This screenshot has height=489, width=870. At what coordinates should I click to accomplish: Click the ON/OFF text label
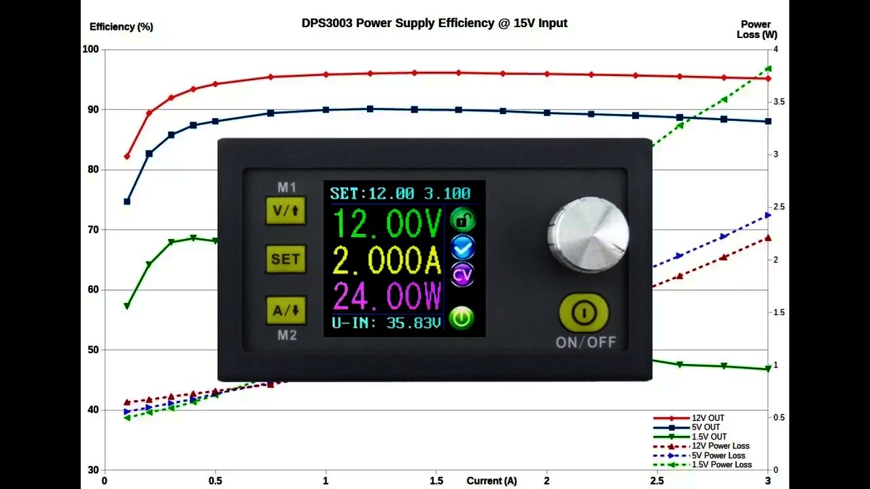pos(586,342)
